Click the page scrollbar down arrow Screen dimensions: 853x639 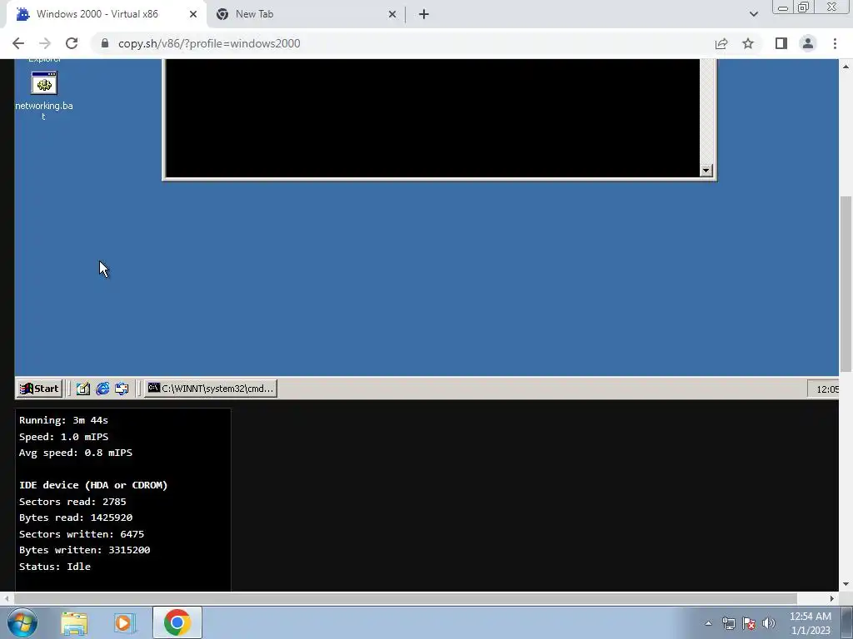846,585
